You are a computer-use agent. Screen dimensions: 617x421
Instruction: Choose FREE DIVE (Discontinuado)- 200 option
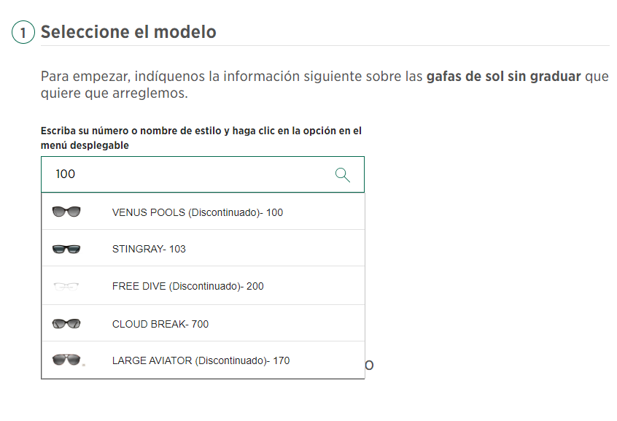click(x=203, y=285)
